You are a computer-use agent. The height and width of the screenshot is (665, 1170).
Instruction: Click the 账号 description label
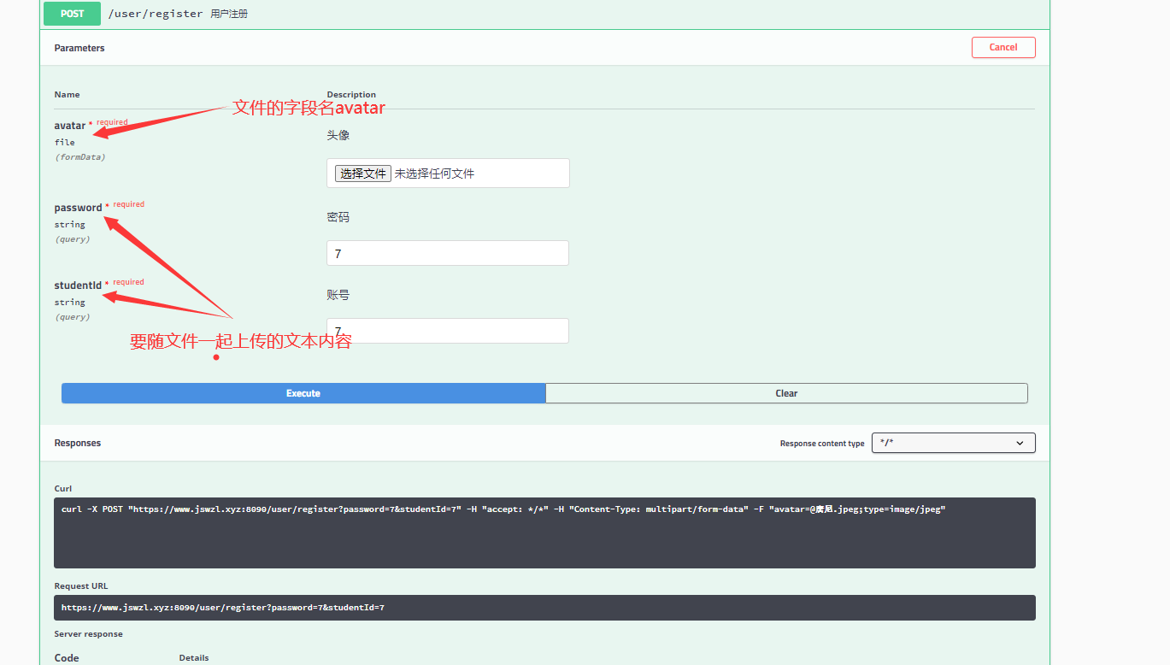338,295
